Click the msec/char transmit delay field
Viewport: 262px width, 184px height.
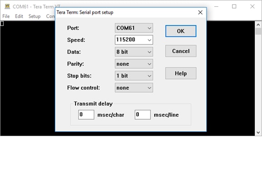tap(86, 115)
